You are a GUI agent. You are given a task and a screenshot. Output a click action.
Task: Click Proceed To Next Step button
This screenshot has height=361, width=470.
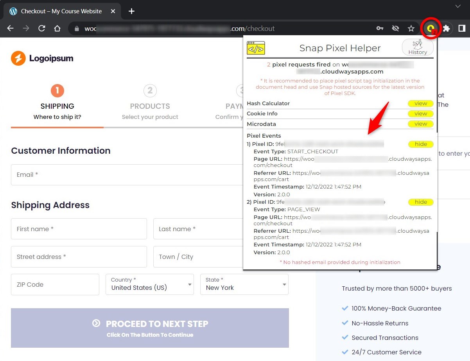click(150, 328)
